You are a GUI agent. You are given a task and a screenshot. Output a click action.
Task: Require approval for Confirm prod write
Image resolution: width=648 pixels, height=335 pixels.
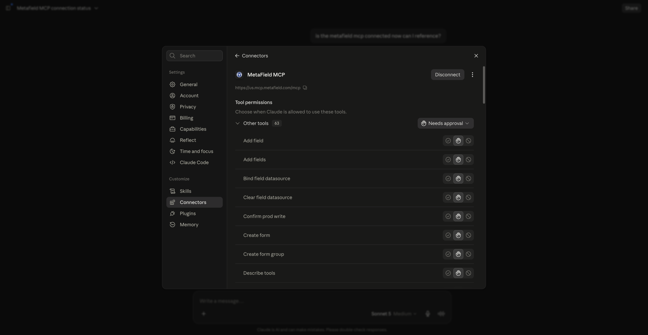[458, 216]
